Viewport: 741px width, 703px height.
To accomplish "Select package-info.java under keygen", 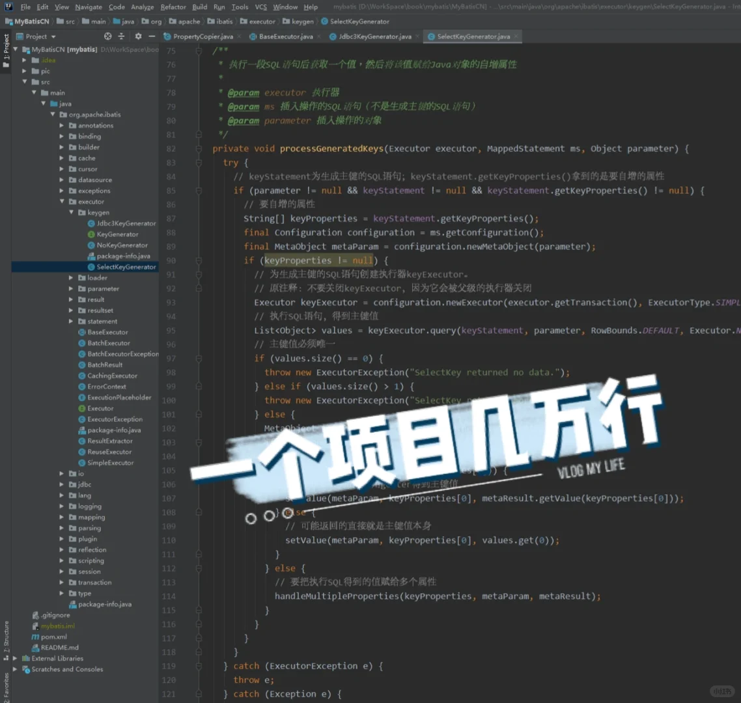I will pos(119,256).
